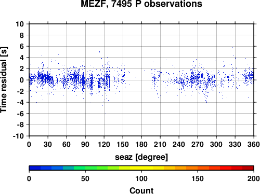Click the 0 tick label on y-axis

pos(22,80)
